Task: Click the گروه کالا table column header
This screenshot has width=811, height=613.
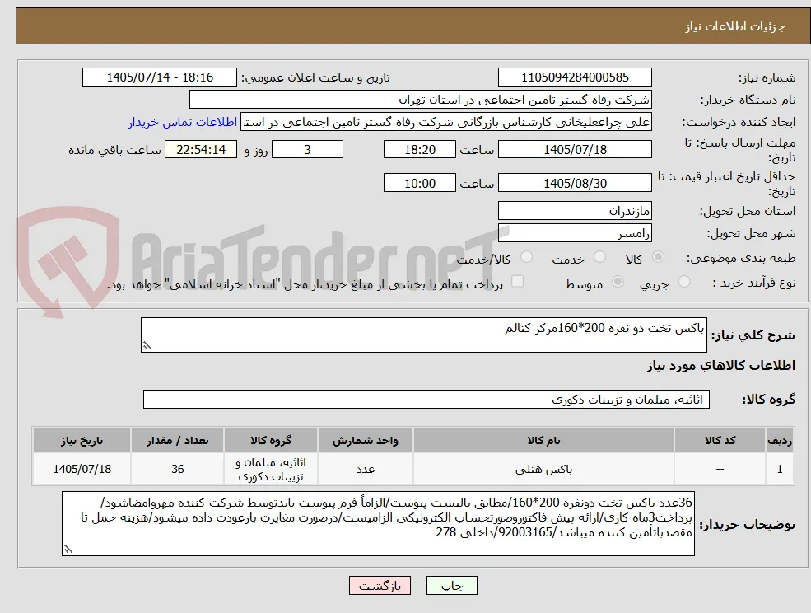Action: pos(271,440)
